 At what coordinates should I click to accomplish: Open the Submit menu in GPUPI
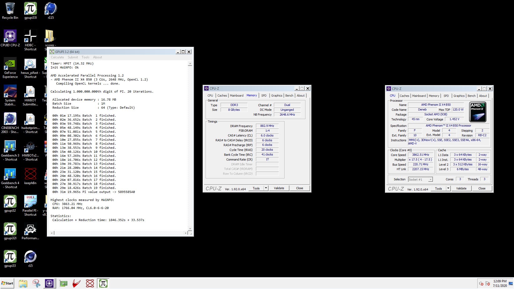73,57
